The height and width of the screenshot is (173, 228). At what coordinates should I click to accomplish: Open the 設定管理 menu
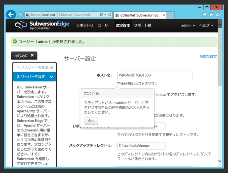pyautogui.click(x=123, y=25)
